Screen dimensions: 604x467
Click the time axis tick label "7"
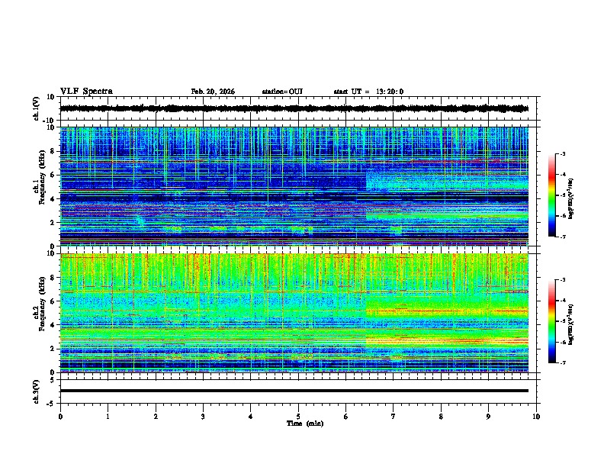(394, 417)
